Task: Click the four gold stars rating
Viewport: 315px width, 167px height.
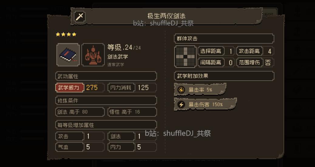Action: click(66, 34)
